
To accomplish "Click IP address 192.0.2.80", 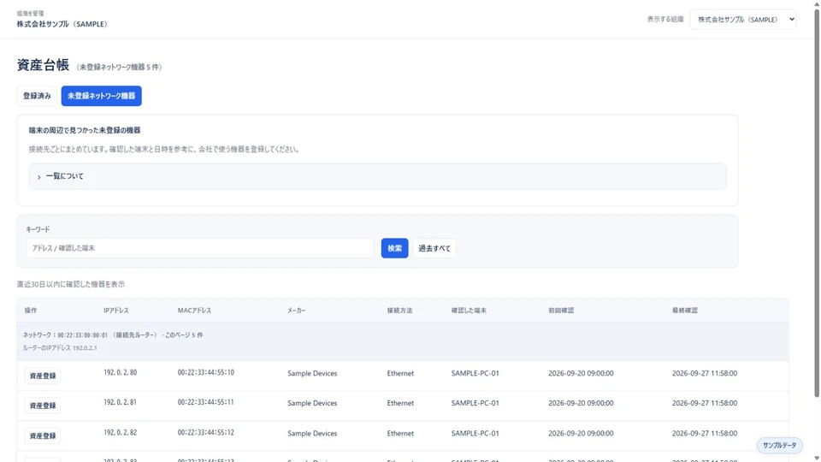I will 121,372.
